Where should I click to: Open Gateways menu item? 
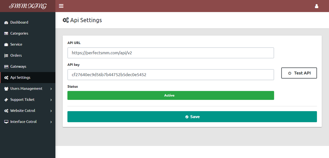coord(28,66)
